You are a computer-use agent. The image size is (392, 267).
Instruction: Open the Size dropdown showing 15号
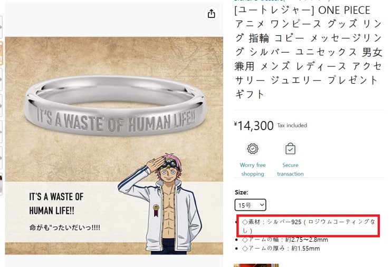point(250,205)
